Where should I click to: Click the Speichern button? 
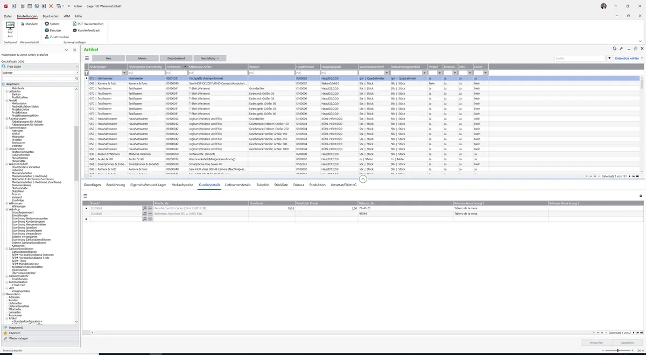pos(627,343)
